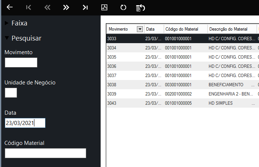Select row with movimento 3043
The height and width of the screenshot is (167, 259).
pyautogui.click(x=183, y=103)
